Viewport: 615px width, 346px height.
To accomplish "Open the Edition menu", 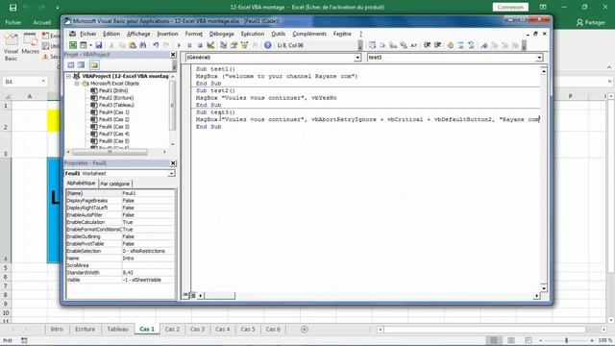I will coord(111,34).
